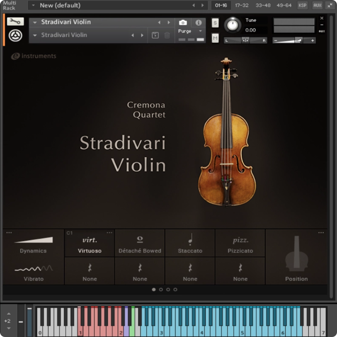Click the Multi Rack label
Viewport: 337px width, 337px height.
pyautogui.click(x=9, y=5)
